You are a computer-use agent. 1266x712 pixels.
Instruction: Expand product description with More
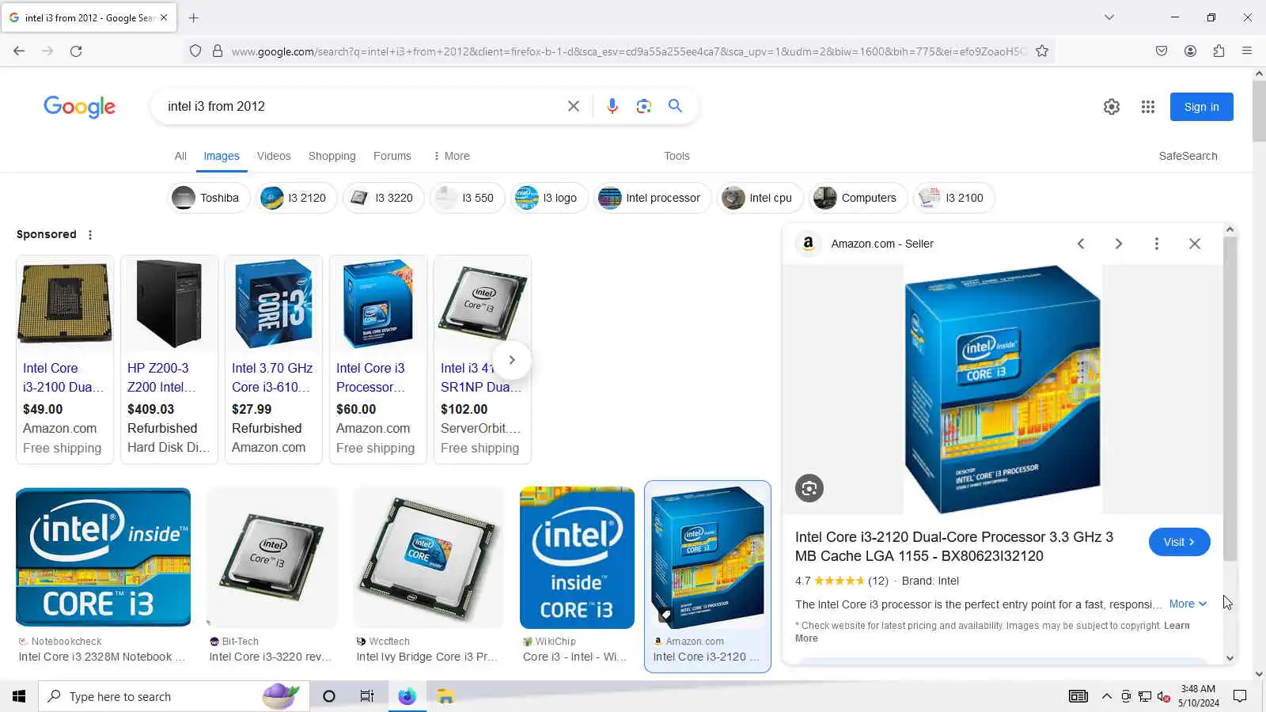(x=1188, y=604)
